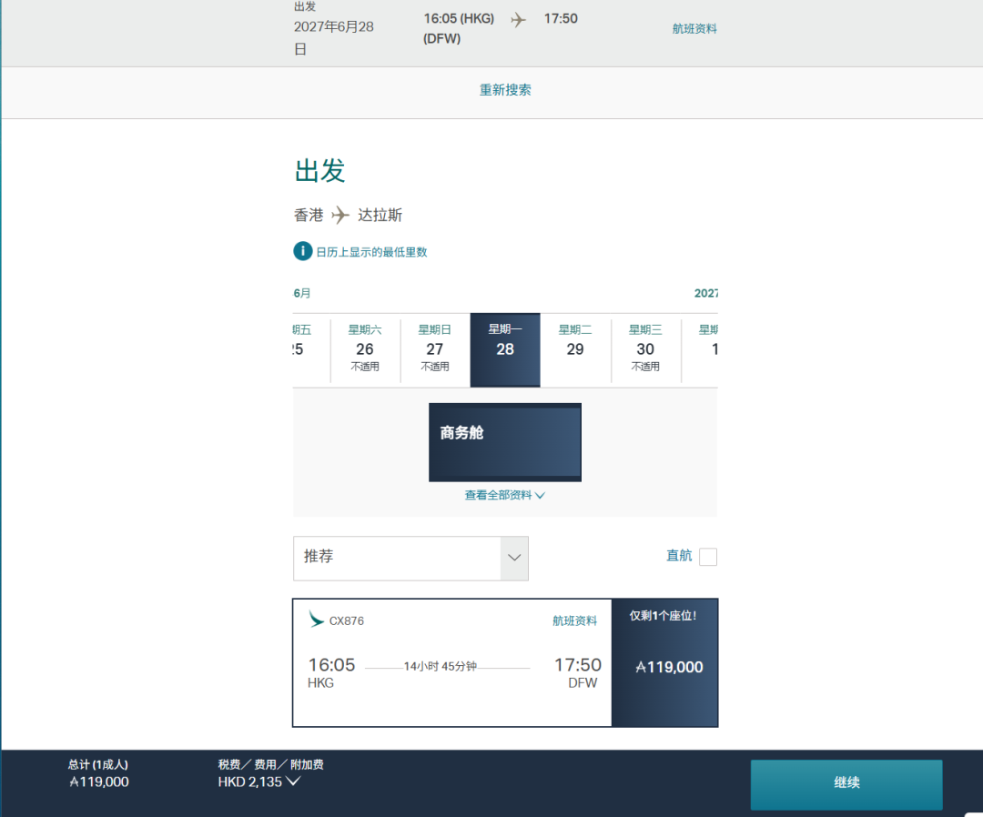The height and width of the screenshot is (817, 983).
Task: Click the 继续 continue button
Action: click(846, 783)
